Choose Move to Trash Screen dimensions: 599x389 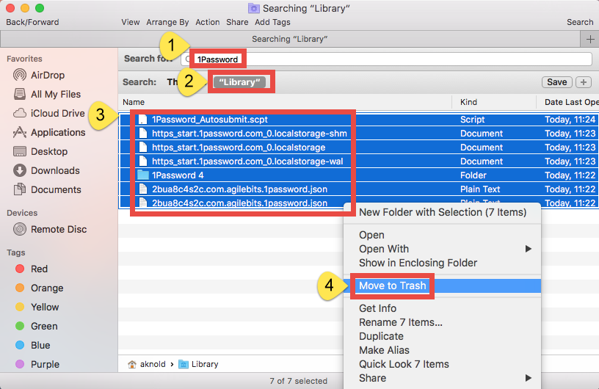coord(443,286)
